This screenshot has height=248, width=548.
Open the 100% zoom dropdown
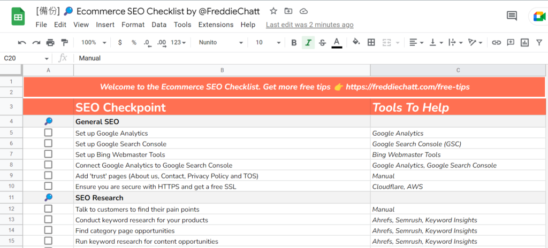click(x=94, y=43)
